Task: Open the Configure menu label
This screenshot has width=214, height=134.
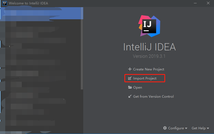Action: 176,128
